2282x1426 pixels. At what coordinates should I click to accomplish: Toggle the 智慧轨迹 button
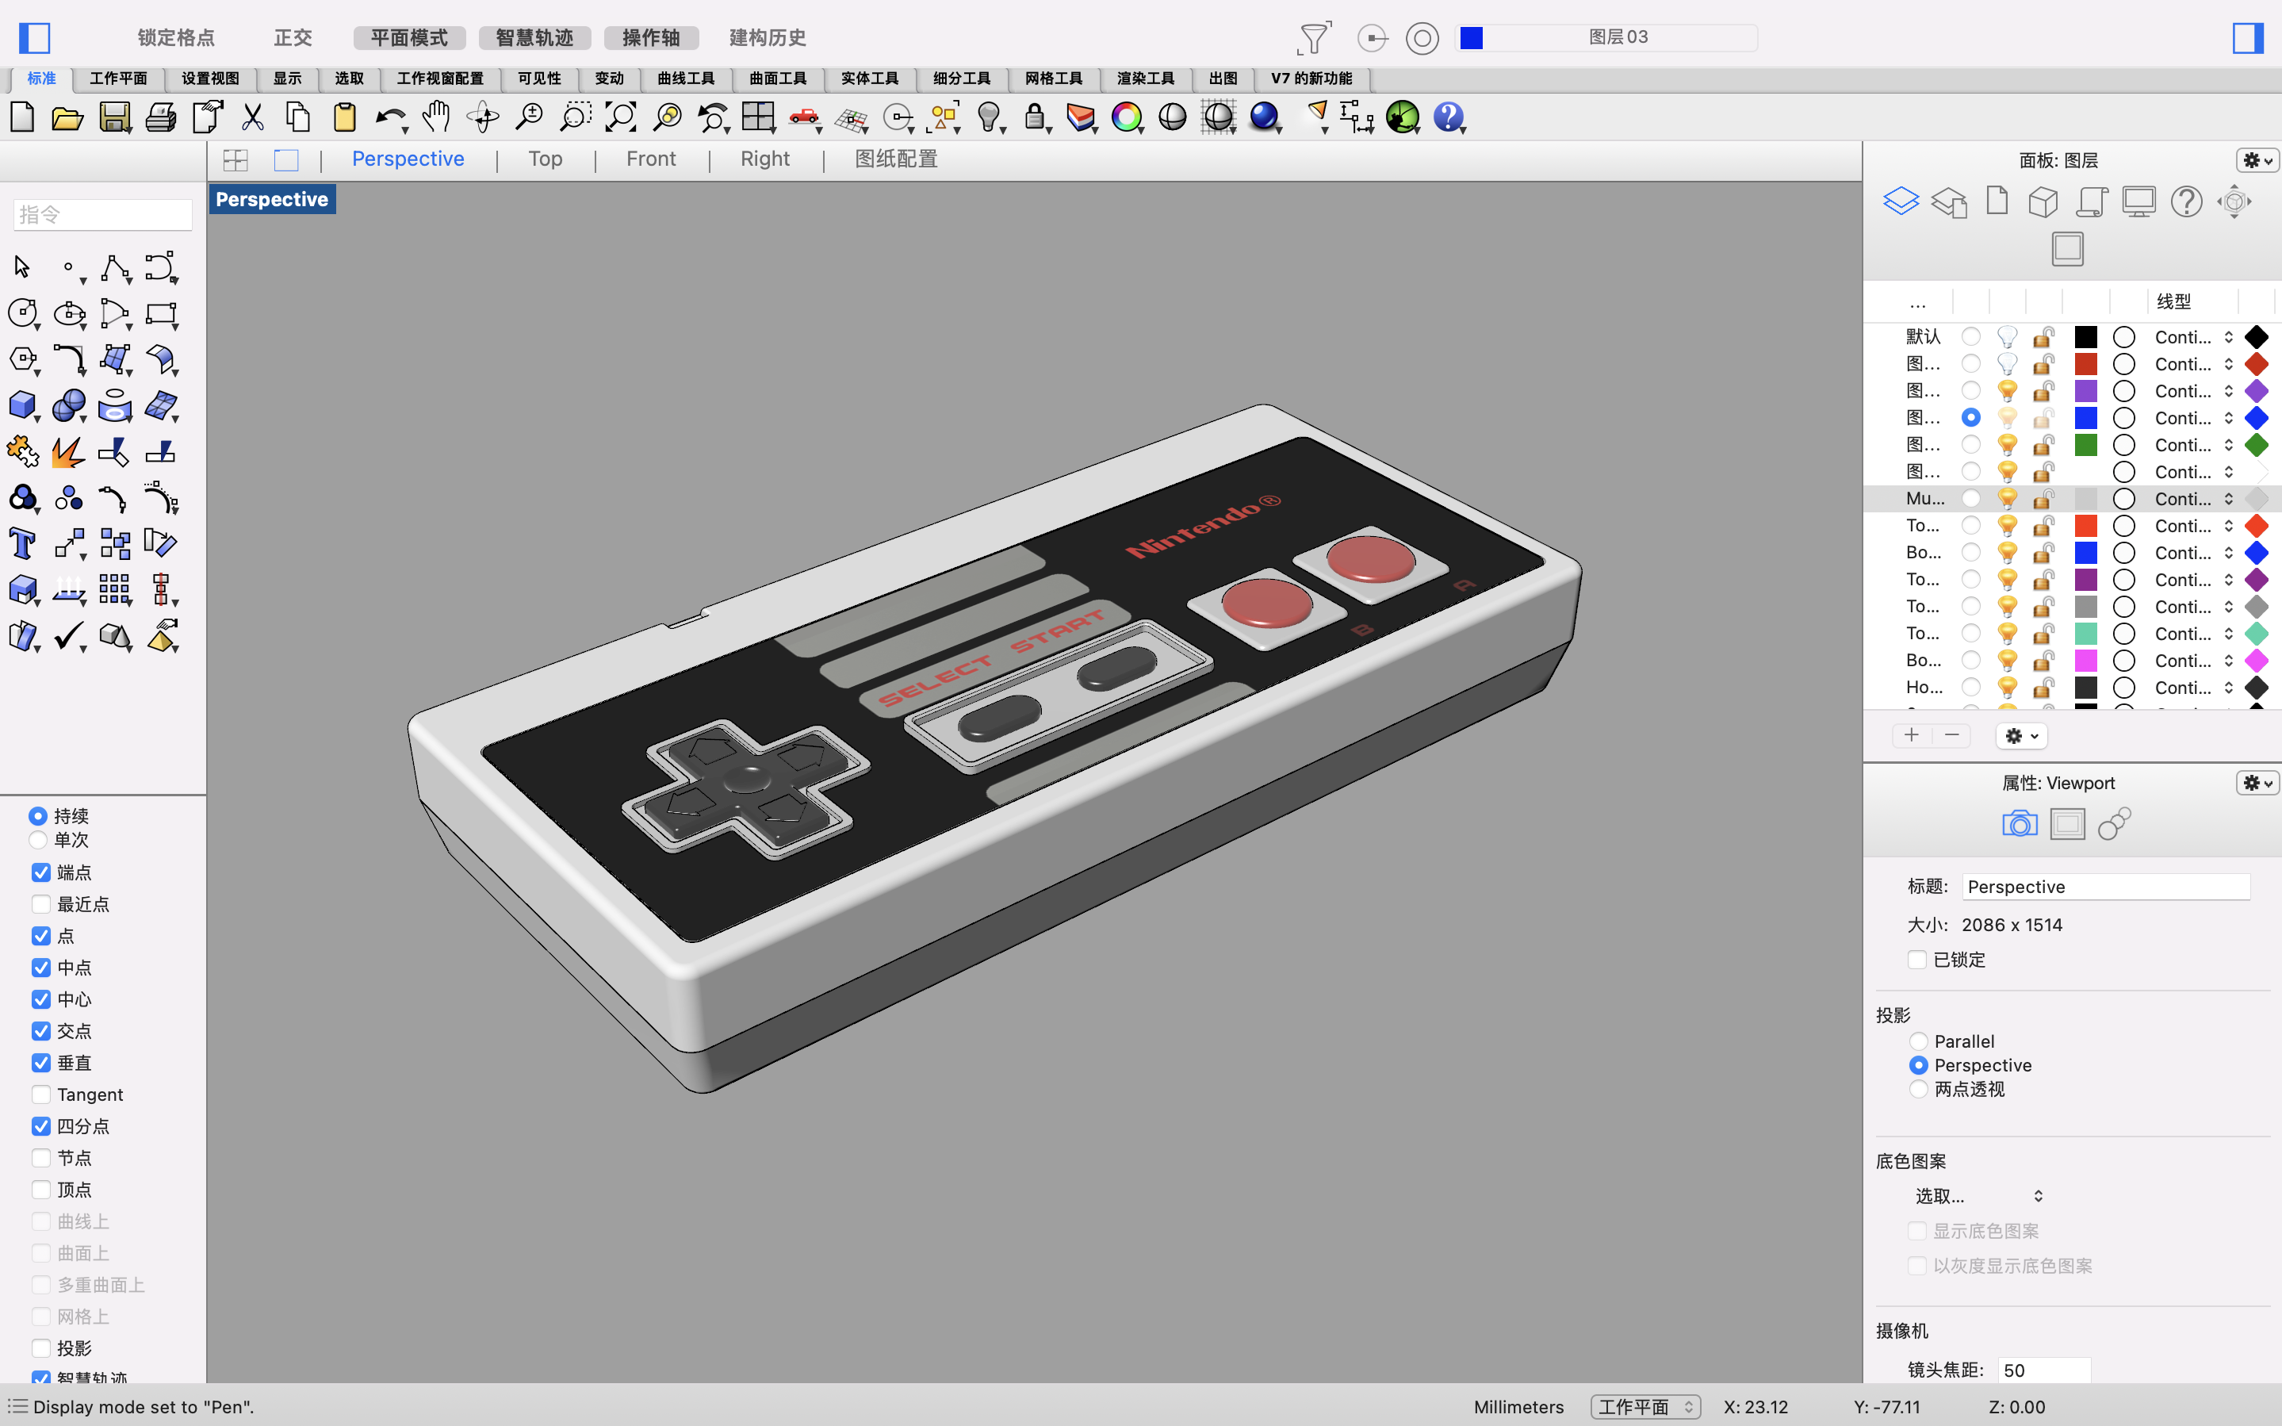[x=534, y=38]
